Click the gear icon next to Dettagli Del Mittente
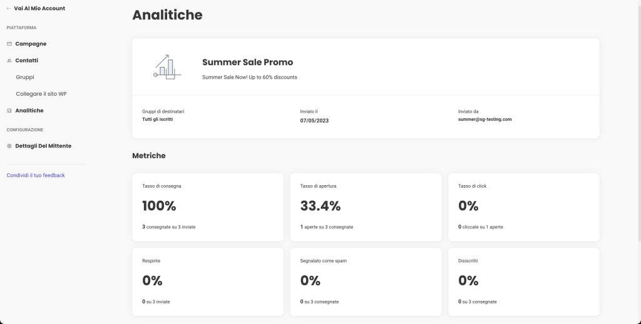The height and width of the screenshot is (324, 641). 9,146
